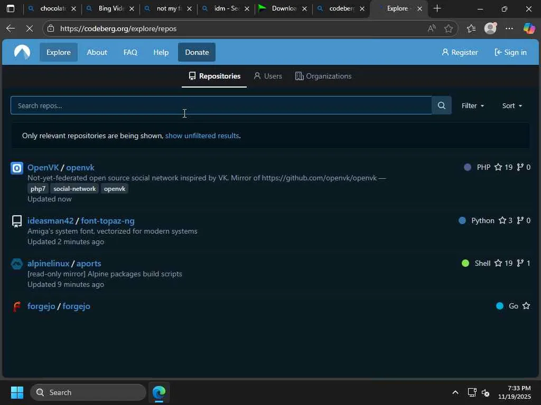This screenshot has width=541, height=405.
Task: Open the Favorites list toolbar icon
Action: pos(471,28)
